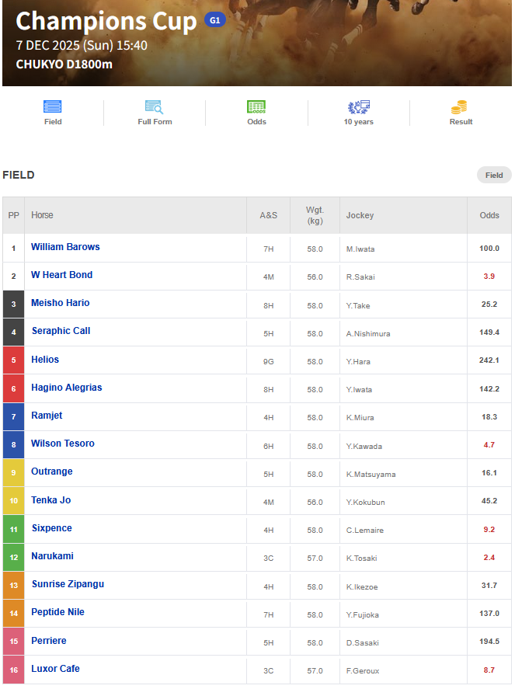Viewport: 515px width, 689px height.
Task: Open William Barows horse page
Action: (65, 247)
